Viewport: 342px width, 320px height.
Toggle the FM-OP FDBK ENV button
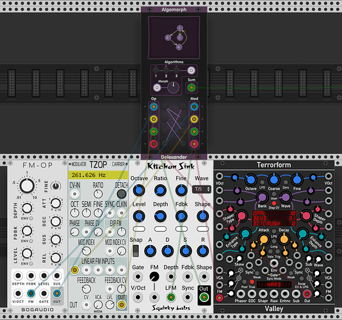[x=31, y=241]
